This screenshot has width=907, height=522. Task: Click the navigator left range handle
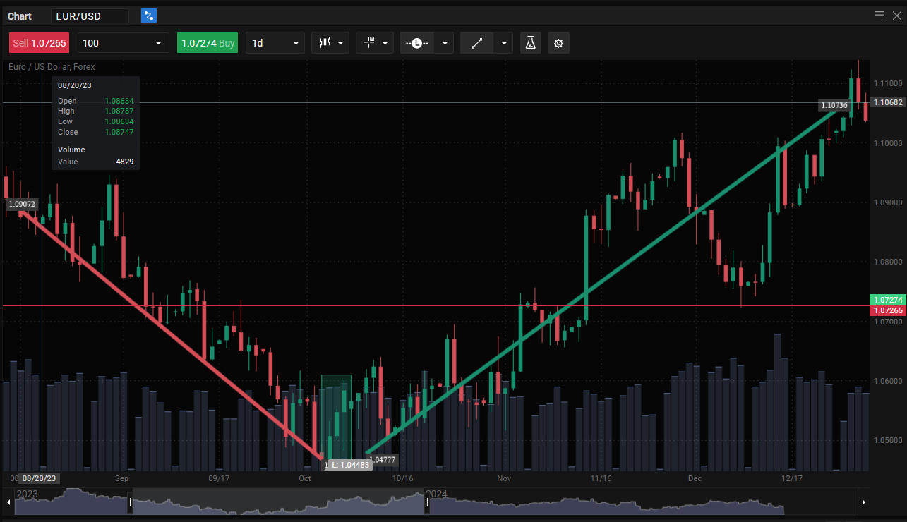pos(131,504)
